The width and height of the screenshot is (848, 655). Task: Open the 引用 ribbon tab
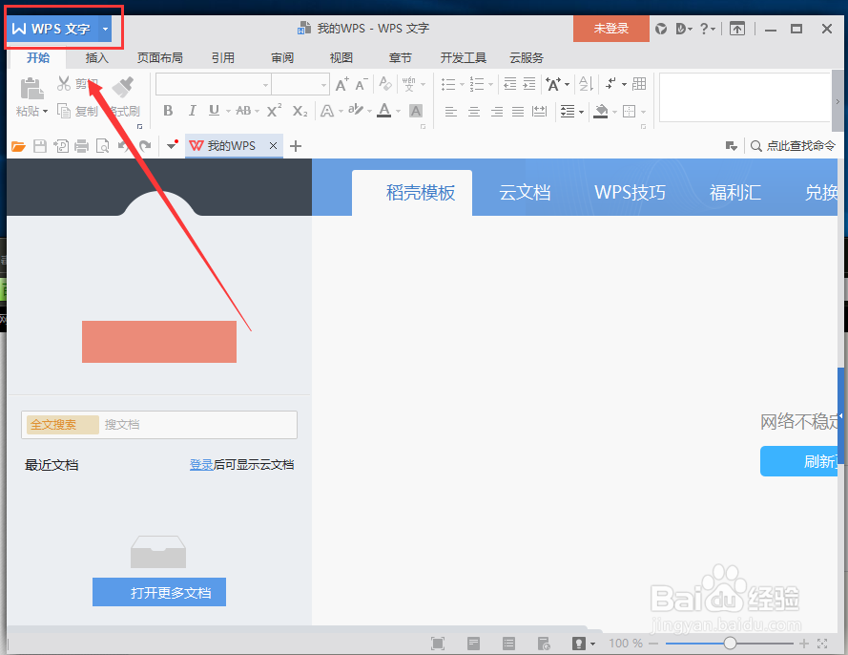pyautogui.click(x=223, y=57)
